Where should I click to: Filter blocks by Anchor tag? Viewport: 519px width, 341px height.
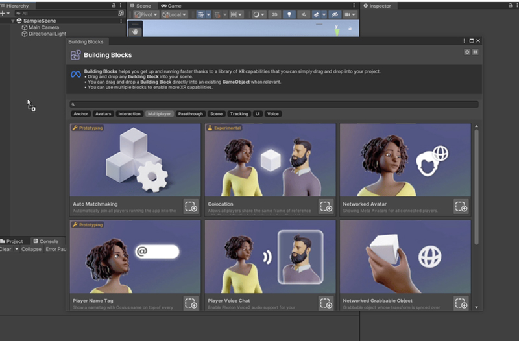(80, 114)
